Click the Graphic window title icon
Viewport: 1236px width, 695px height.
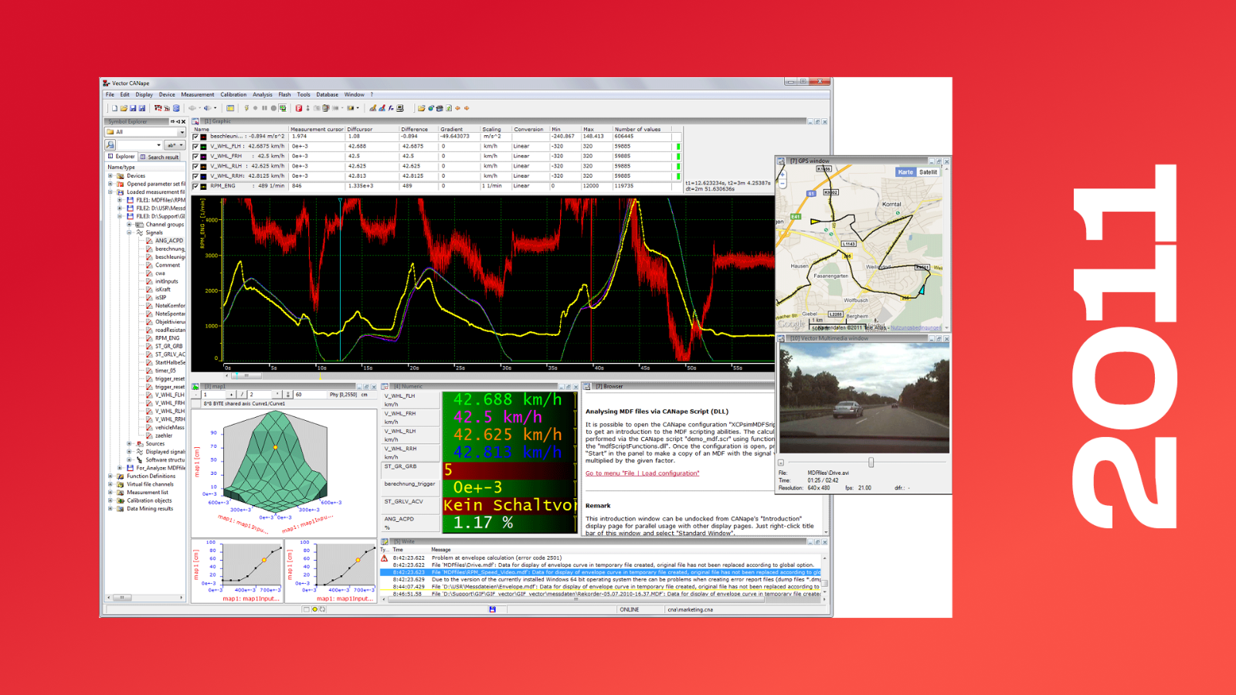point(196,121)
